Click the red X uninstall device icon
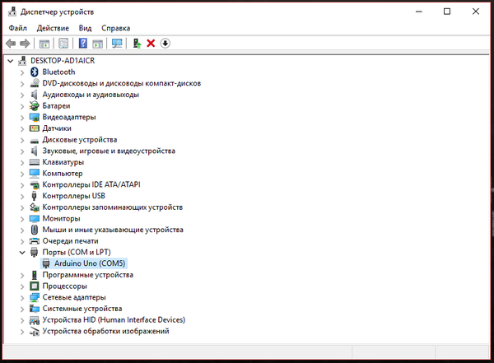The width and height of the screenshot is (494, 363). point(151,43)
